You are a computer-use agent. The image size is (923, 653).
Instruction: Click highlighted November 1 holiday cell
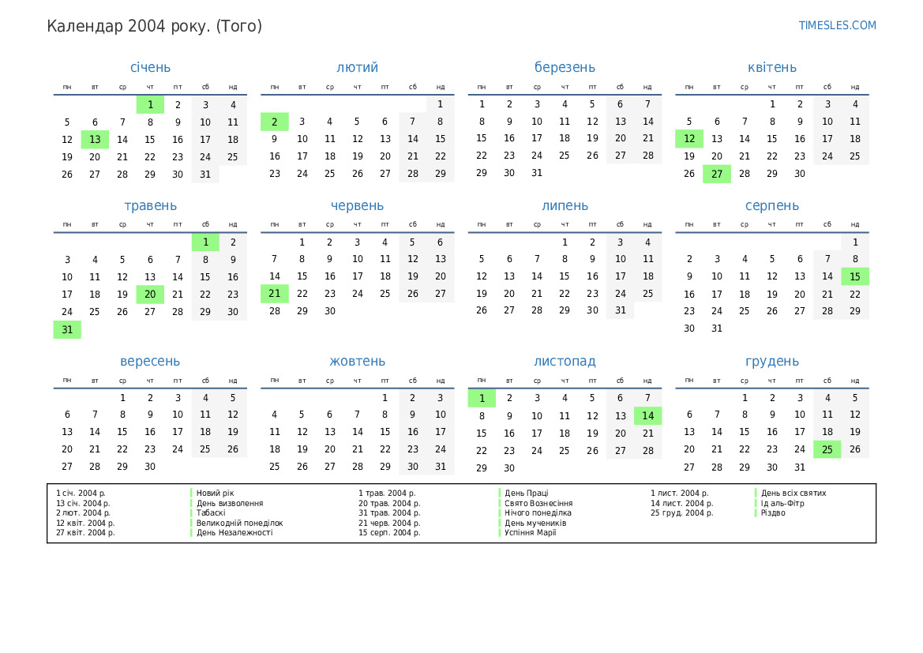[x=482, y=399]
